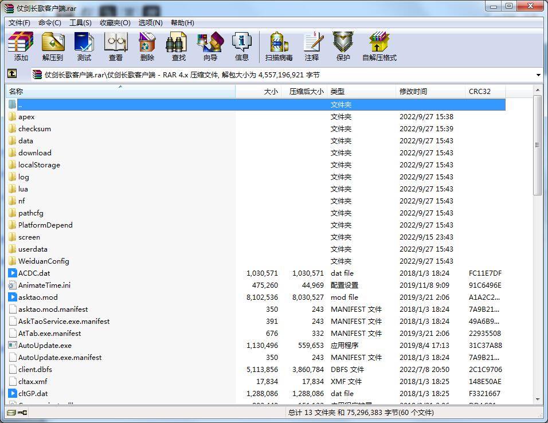Image resolution: width=548 pixels, height=423 pixels.
Task: Expand the archive path dropdown
Action: [x=538, y=75]
